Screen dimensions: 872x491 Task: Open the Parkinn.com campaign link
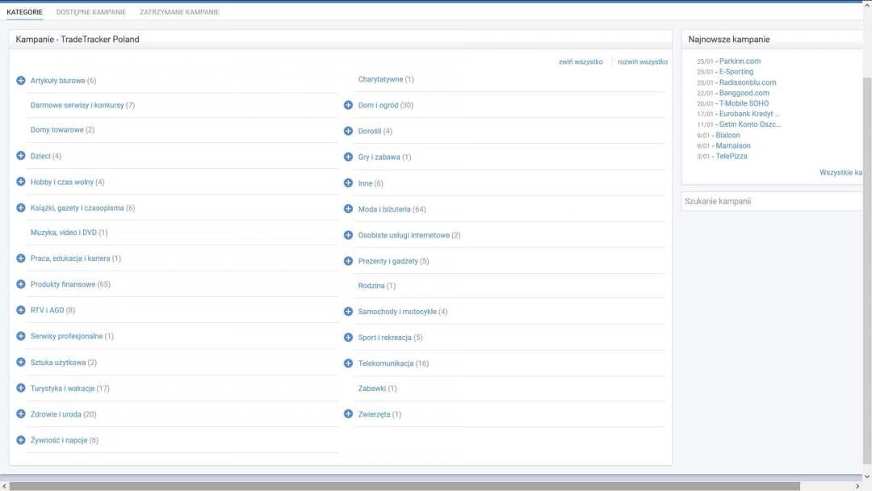(x=740, y=61)
